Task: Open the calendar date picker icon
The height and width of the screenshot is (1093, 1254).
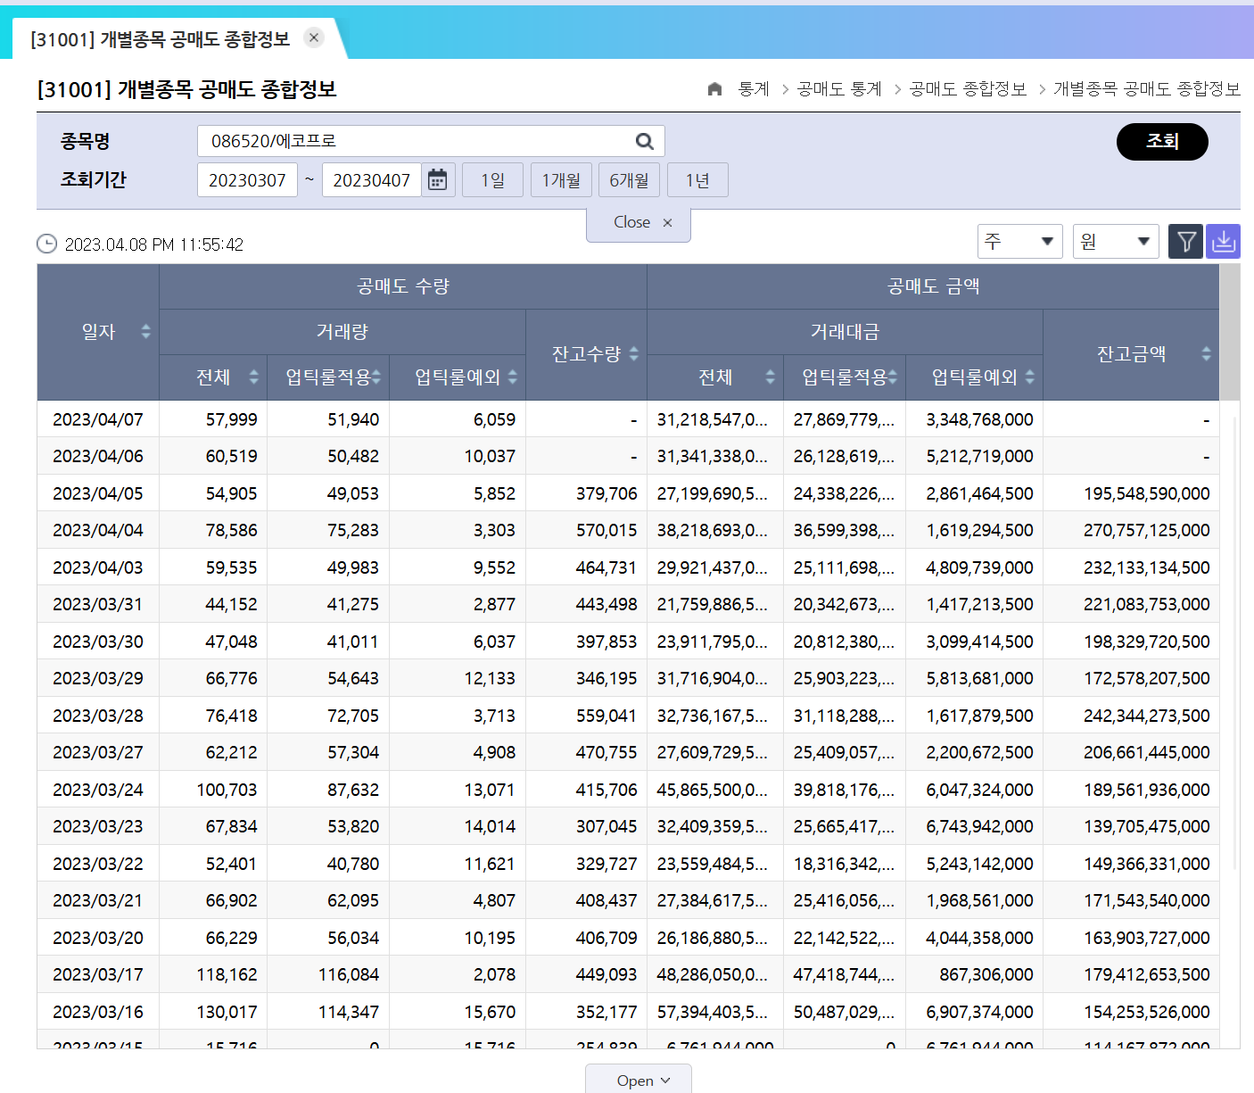Action: coord(438,179)
